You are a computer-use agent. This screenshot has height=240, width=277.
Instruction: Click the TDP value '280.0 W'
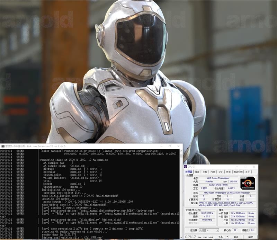pos(233,181)
